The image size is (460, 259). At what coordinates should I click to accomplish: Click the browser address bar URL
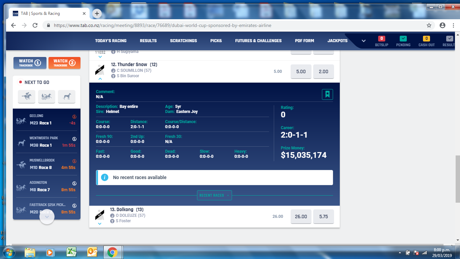pyautogui.click(x=162, y=25)
